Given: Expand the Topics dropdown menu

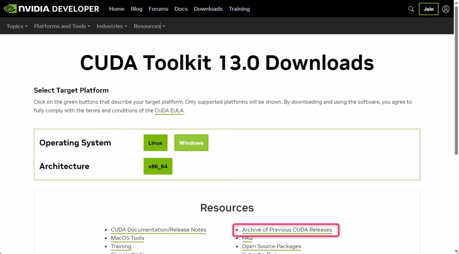Looking at the screenshot, I should [17, 26].
